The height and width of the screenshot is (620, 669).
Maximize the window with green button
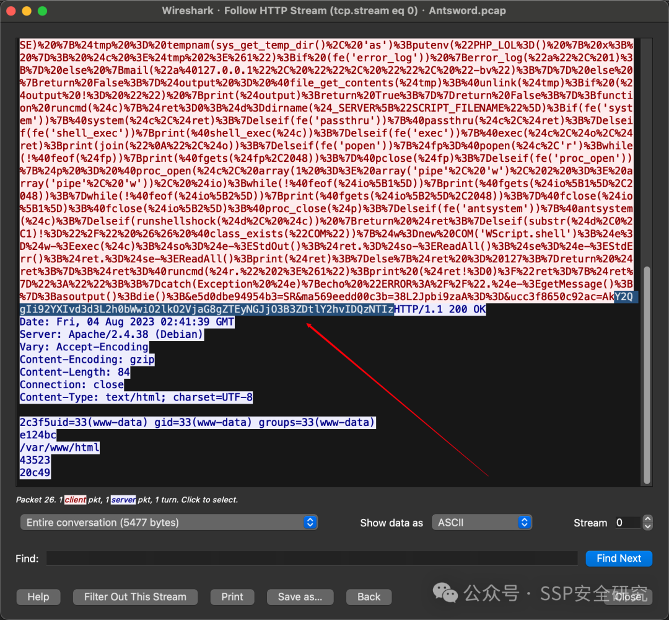(42, 11)
